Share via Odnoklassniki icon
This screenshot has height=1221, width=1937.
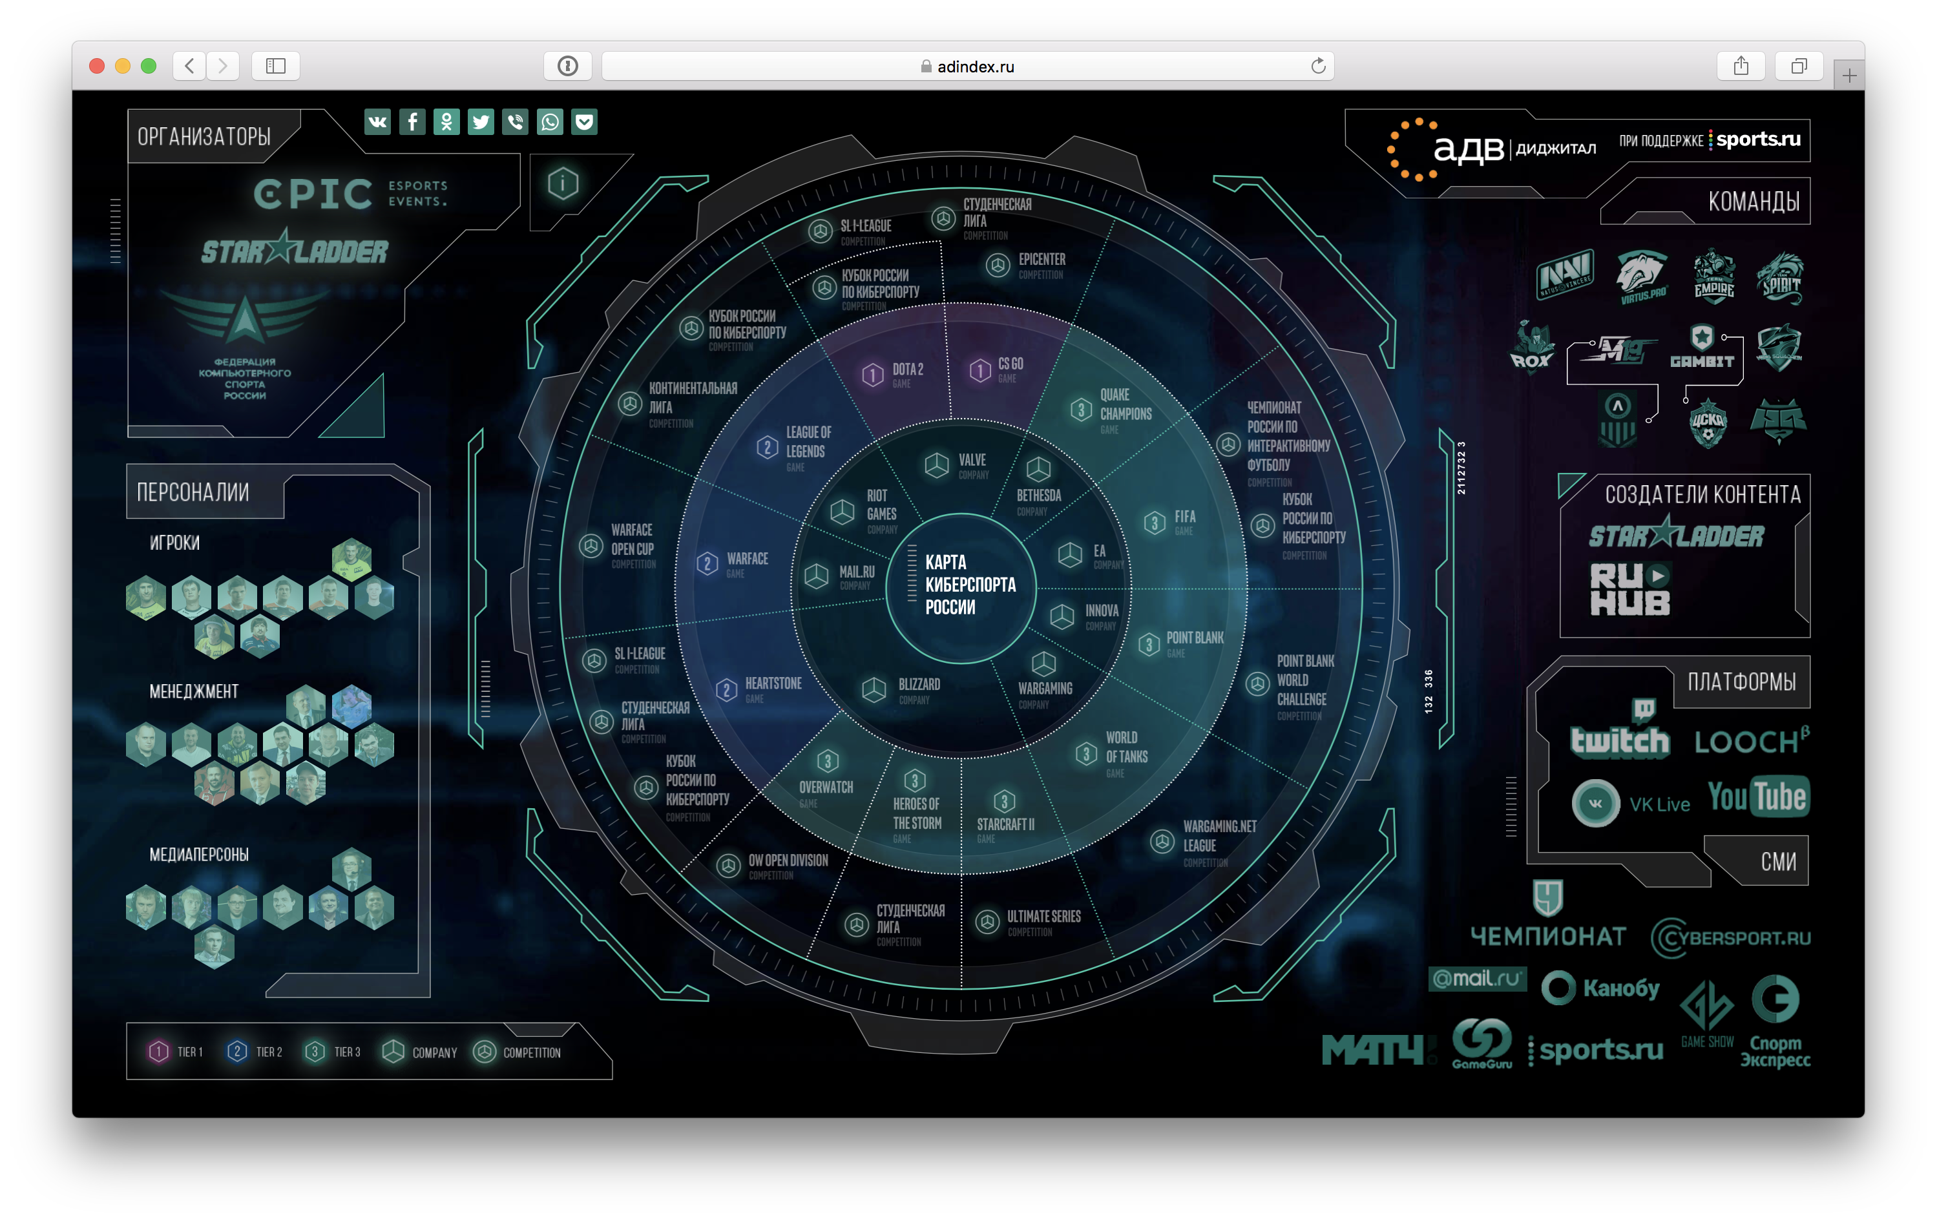[446, 122]
